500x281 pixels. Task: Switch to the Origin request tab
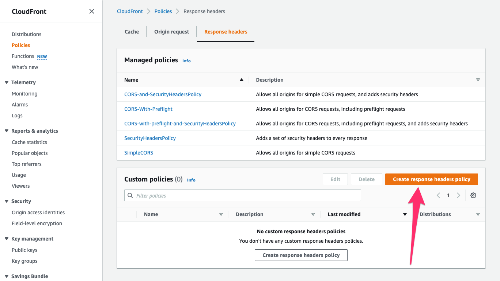(171, 32)
